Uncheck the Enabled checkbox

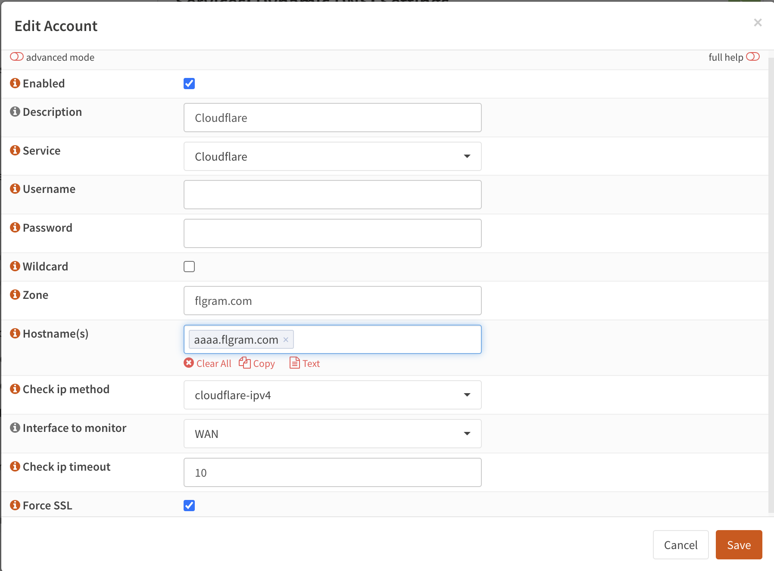[189, 84]
